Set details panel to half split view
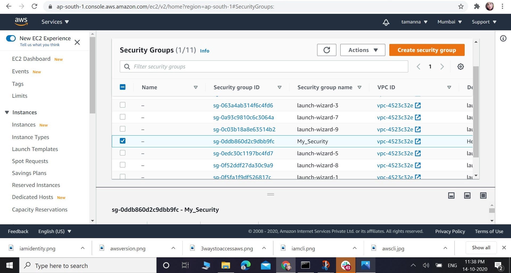Viewport: 511px width, 273px height. (467, 196)
